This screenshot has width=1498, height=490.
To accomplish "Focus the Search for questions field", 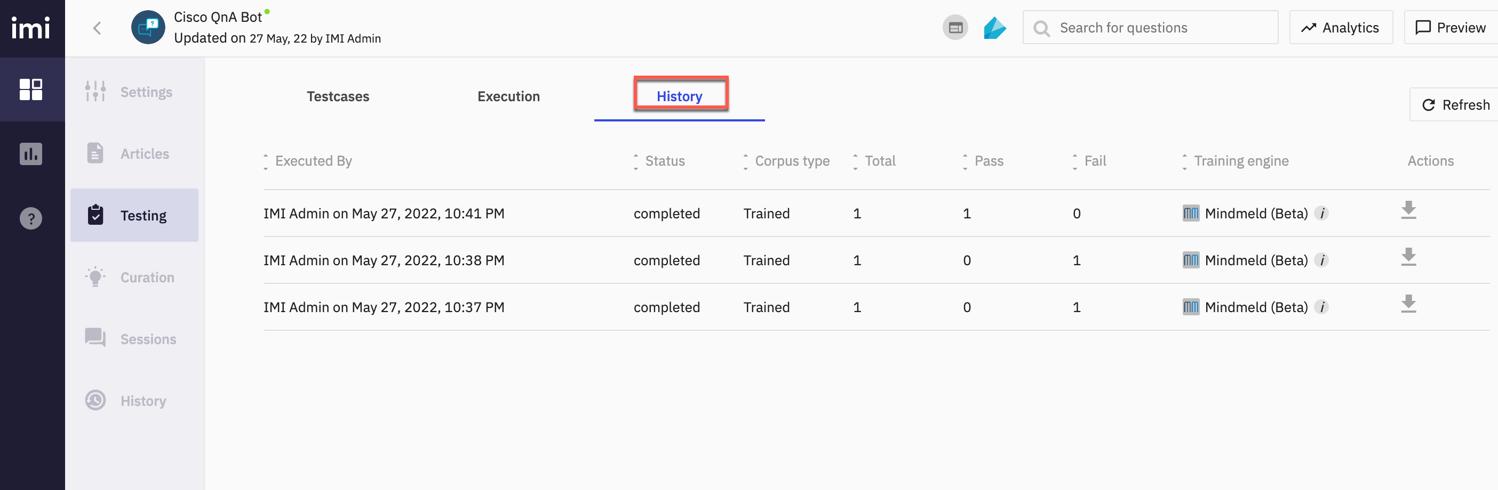I will coord(1150,27).
